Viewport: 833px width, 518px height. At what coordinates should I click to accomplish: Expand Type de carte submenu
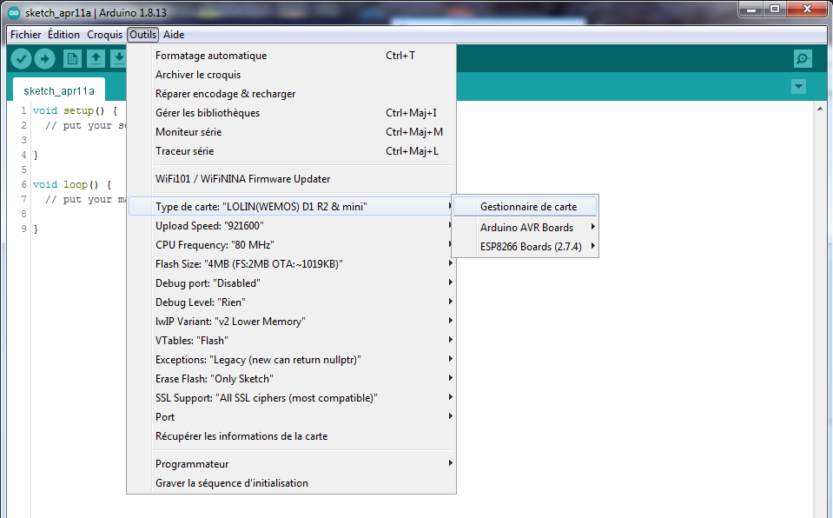point(291,206)
